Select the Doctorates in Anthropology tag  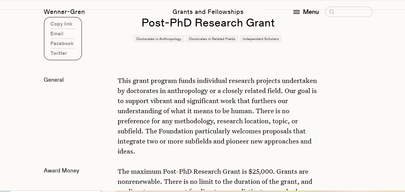point(159,39)
